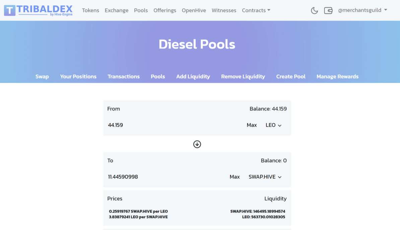Click Max in the To section
Screen dimensions: 400x230
[235, 177]
